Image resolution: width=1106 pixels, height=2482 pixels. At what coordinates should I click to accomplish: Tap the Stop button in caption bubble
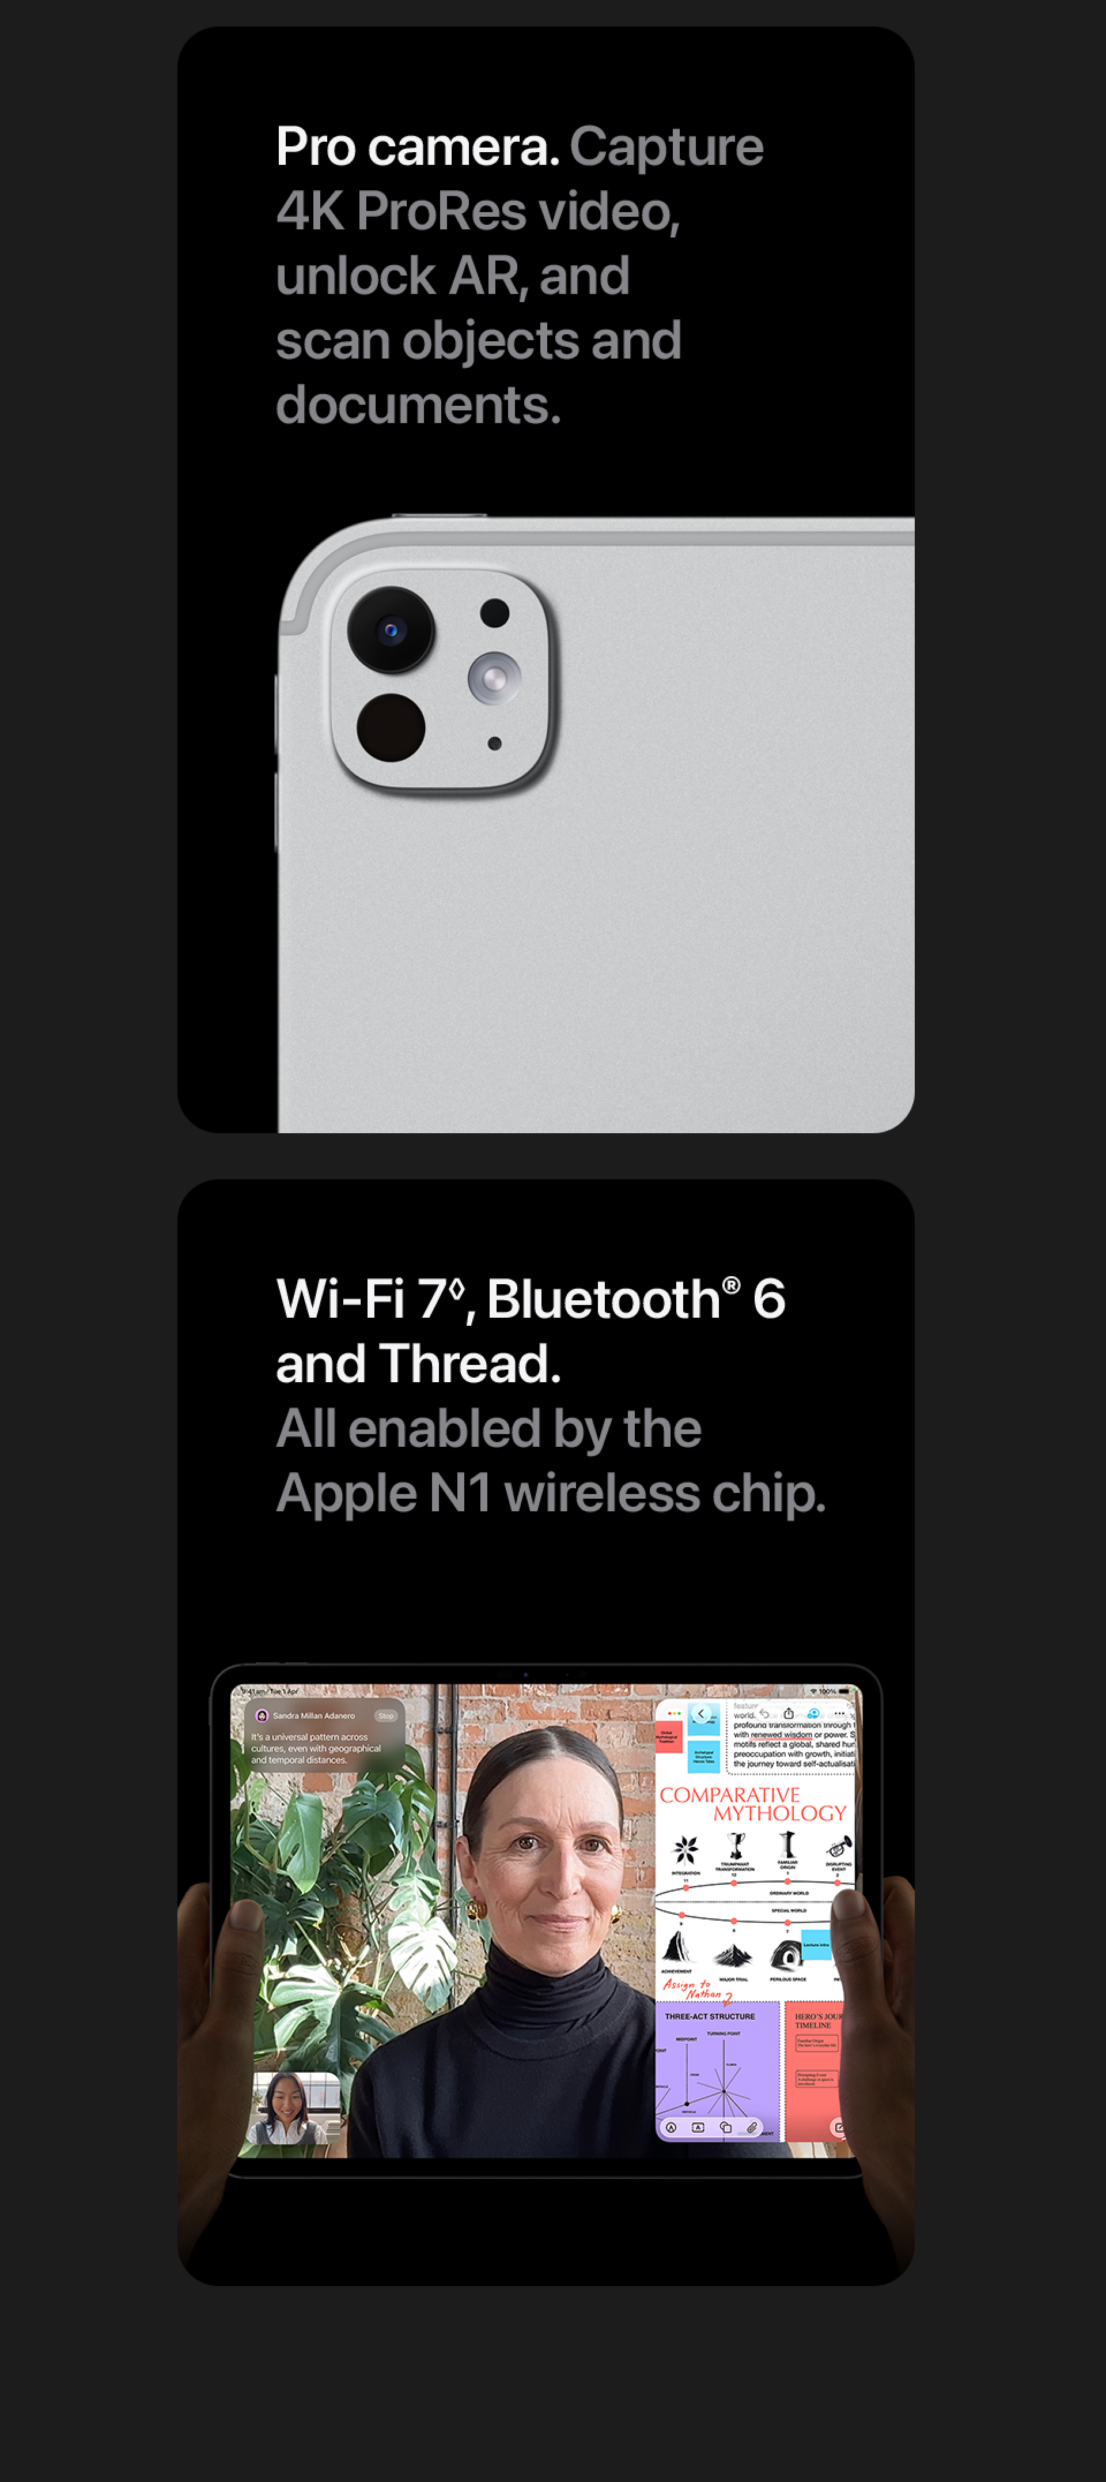(x=386, y=1716)
